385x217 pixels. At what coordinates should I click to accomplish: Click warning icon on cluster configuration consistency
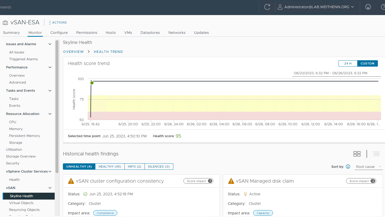pos(71,181)
